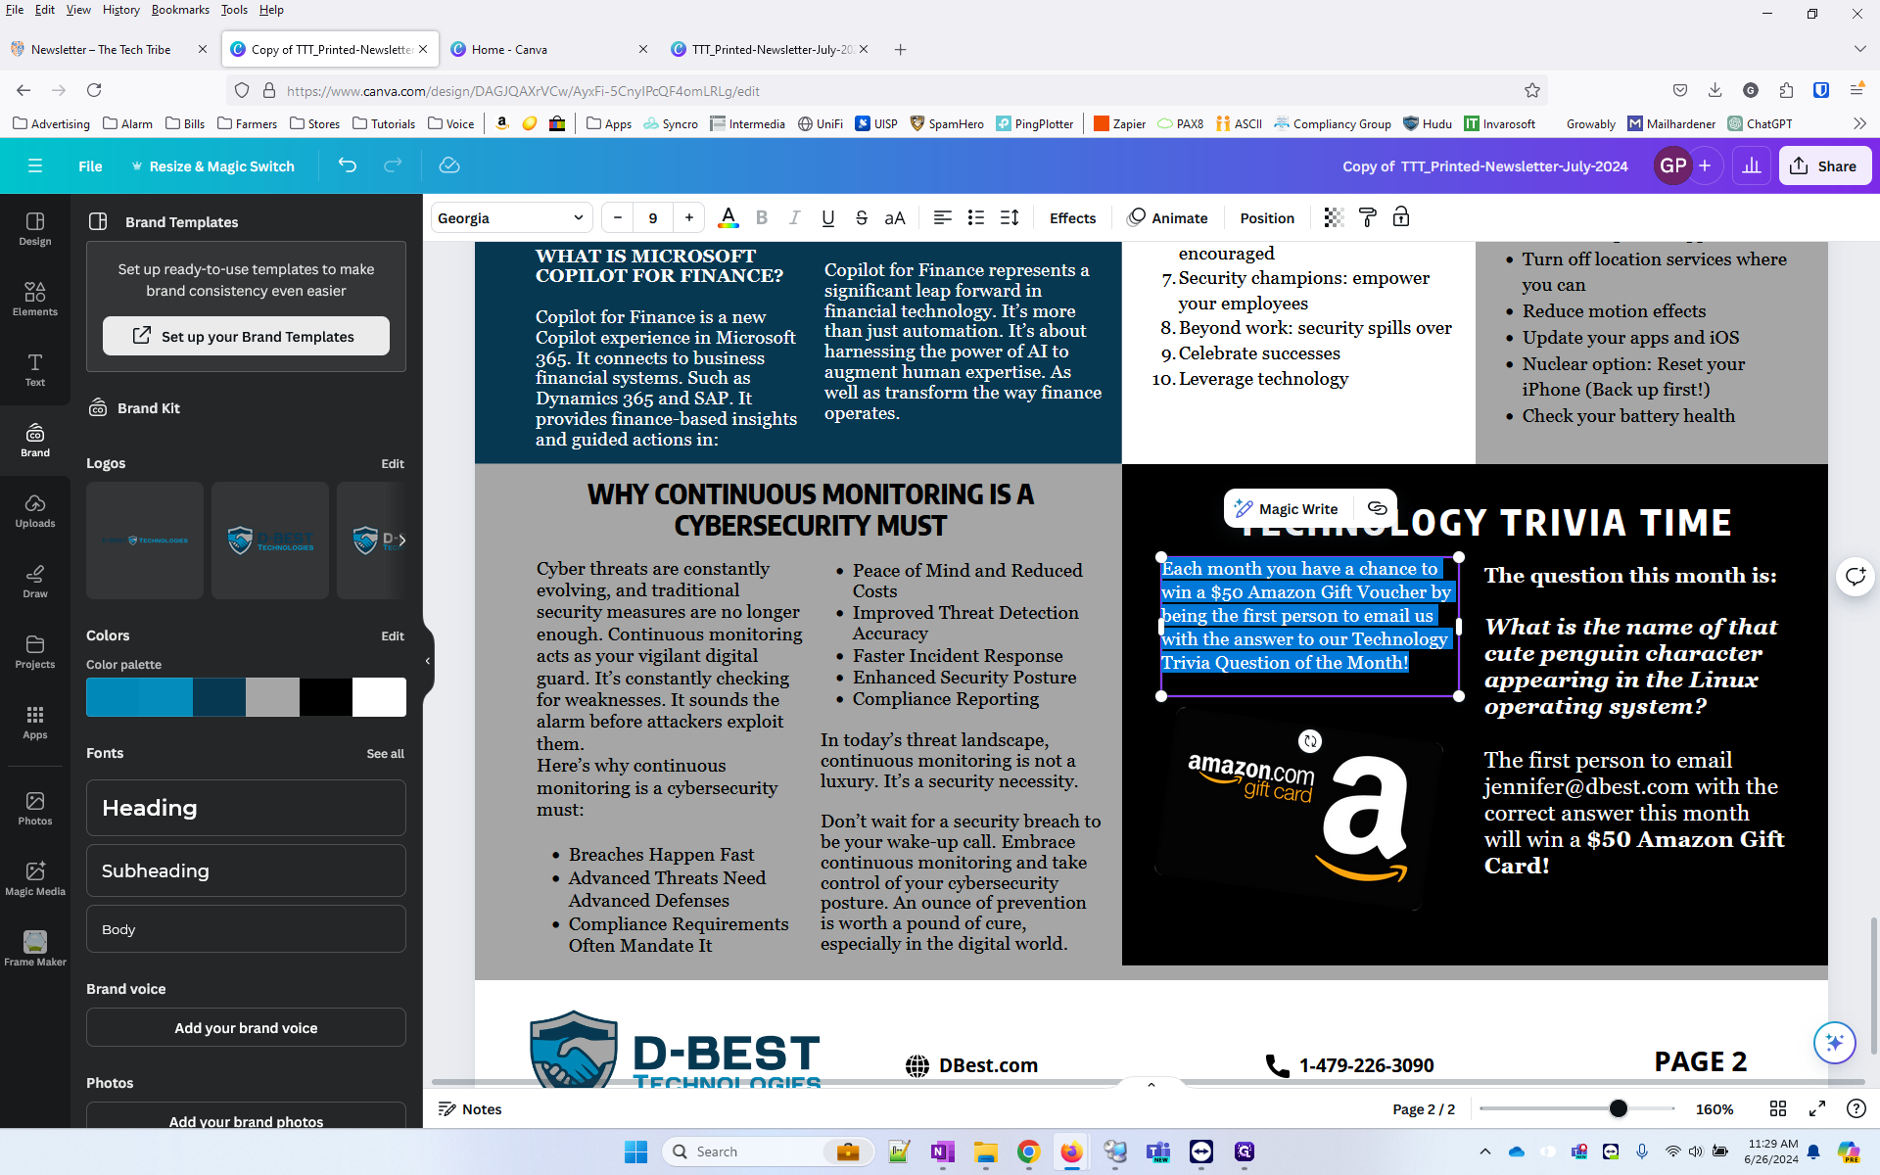Open Magic Media in sidebar
Image resolution: width=1880 pixels, height=1175 pixels.
[35, 879]
